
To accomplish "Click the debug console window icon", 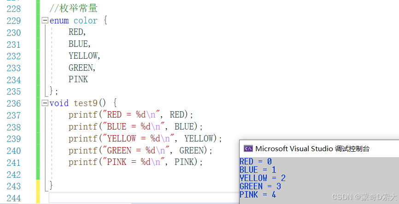I will click(248, 149).
